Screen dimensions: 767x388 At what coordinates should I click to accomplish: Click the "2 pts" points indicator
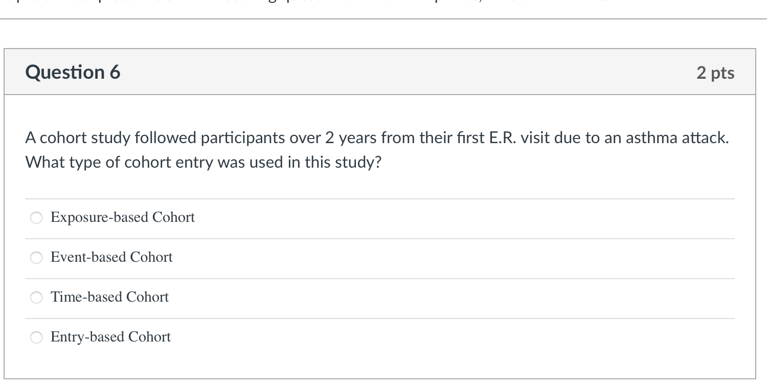click(x=715, y=73)
